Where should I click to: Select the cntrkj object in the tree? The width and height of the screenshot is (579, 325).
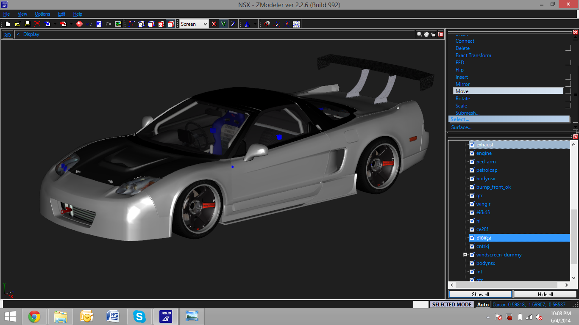tap(483, 246)
